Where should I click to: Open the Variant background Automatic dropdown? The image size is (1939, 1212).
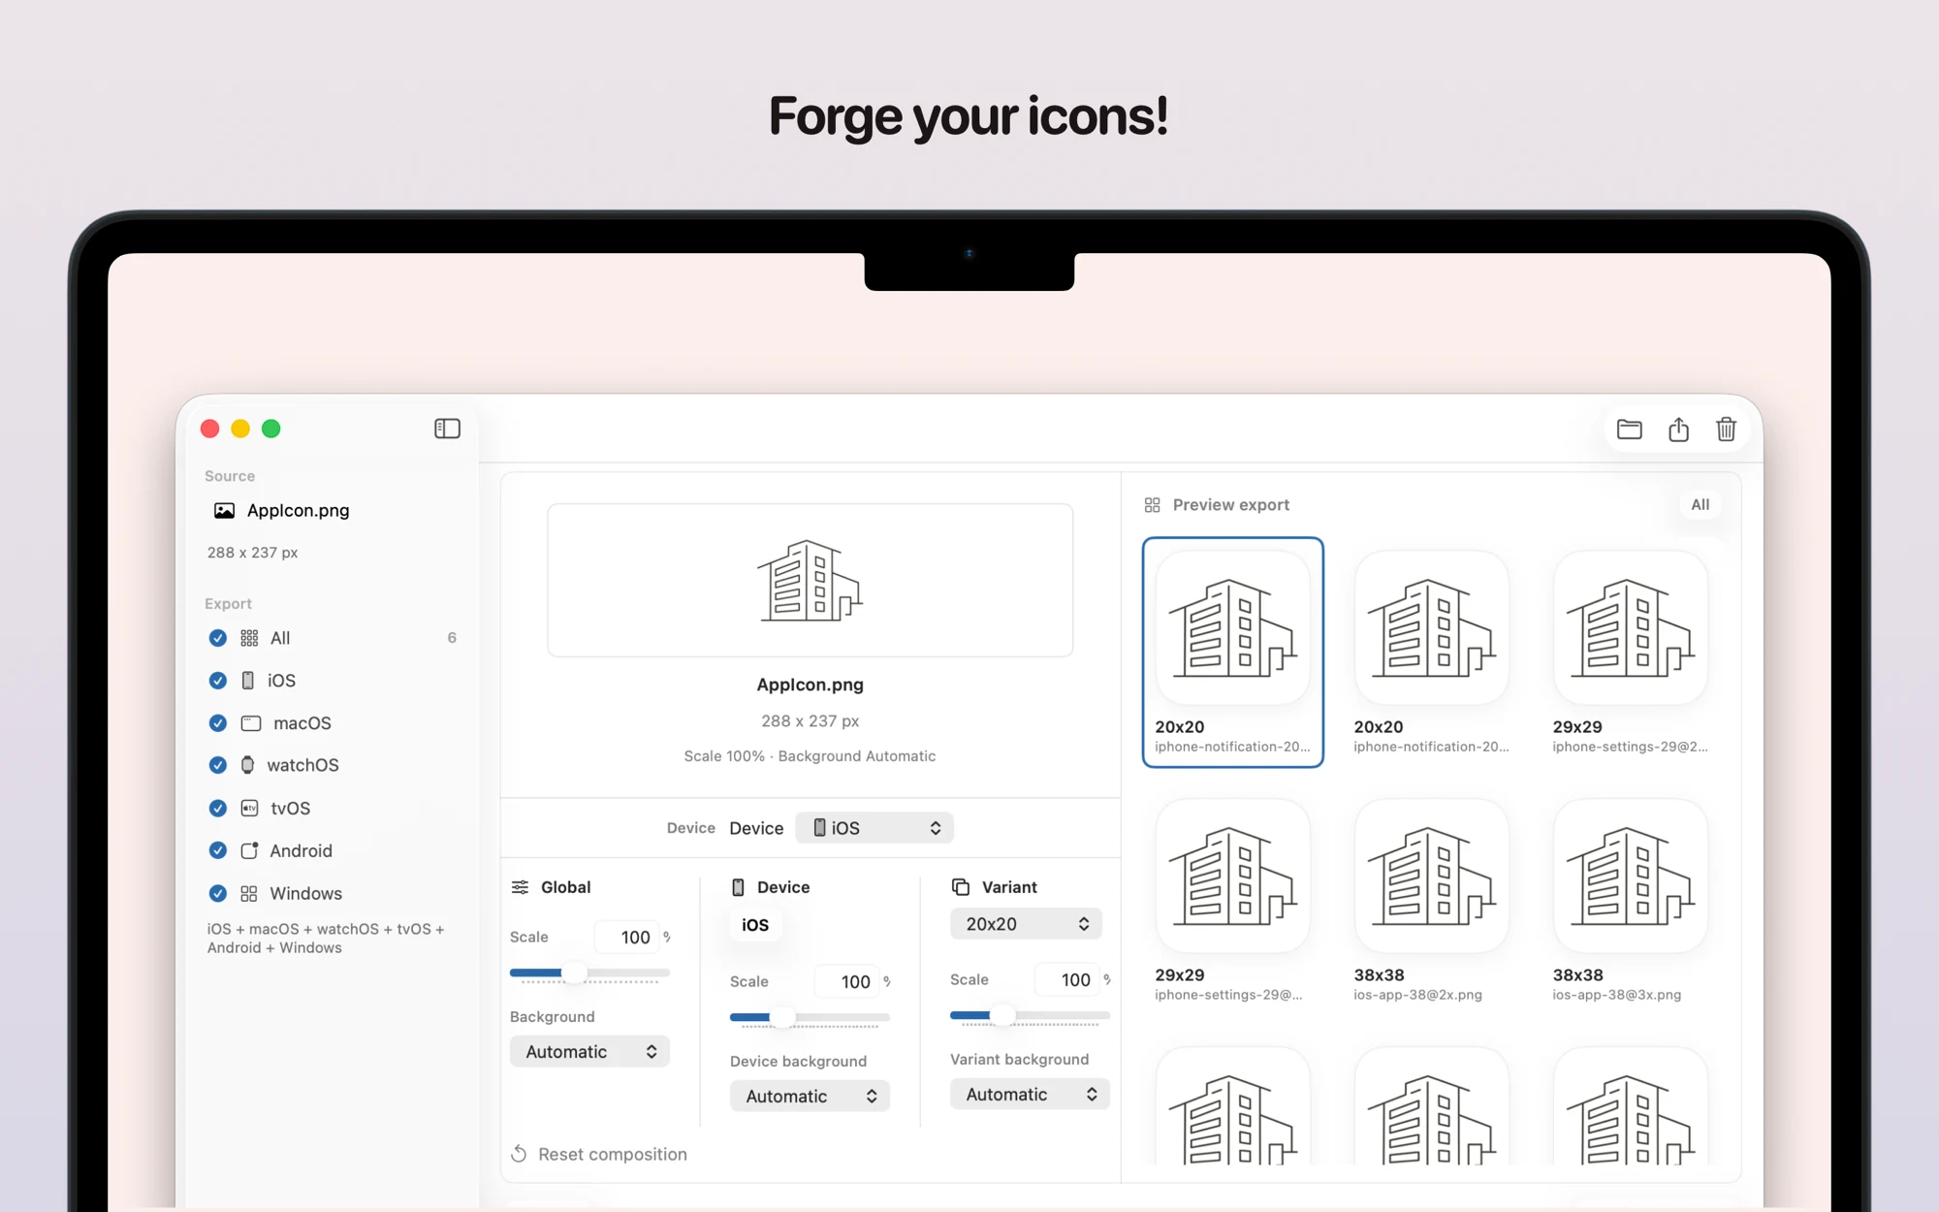click(1030, 1095)
